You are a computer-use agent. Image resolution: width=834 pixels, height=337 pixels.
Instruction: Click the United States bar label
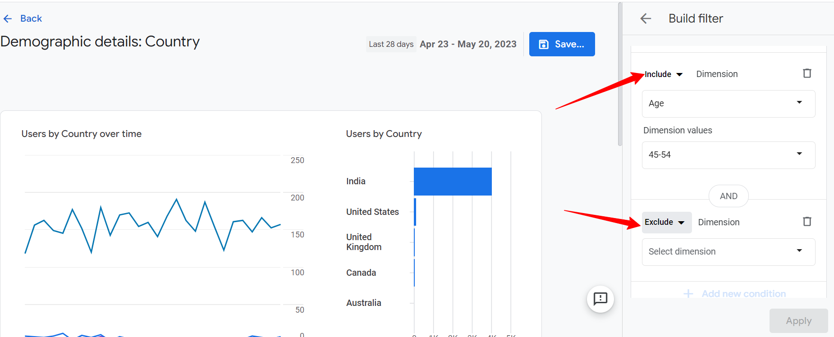[372, 212]
